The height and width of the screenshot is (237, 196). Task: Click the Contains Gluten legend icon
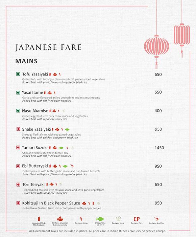point(81,219)
